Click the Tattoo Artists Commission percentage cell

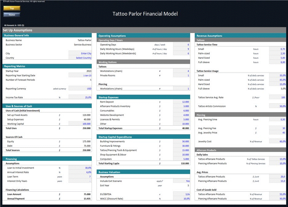[278, 106]
